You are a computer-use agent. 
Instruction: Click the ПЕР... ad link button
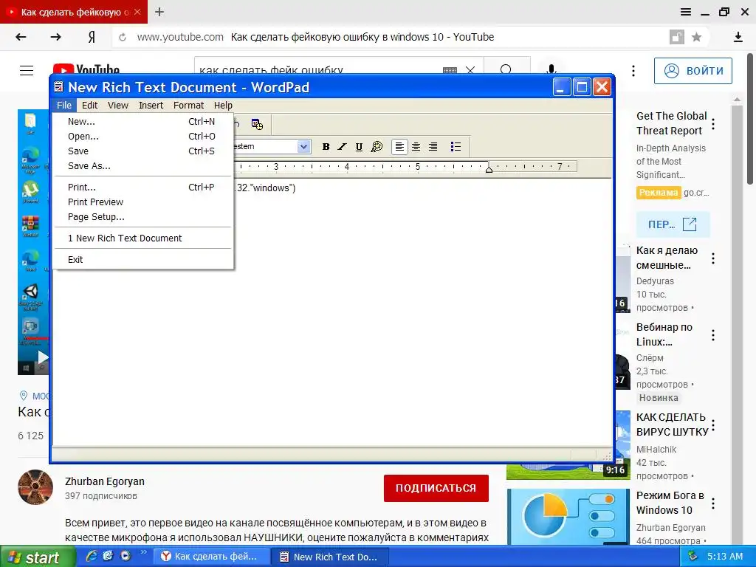(673, 224)
